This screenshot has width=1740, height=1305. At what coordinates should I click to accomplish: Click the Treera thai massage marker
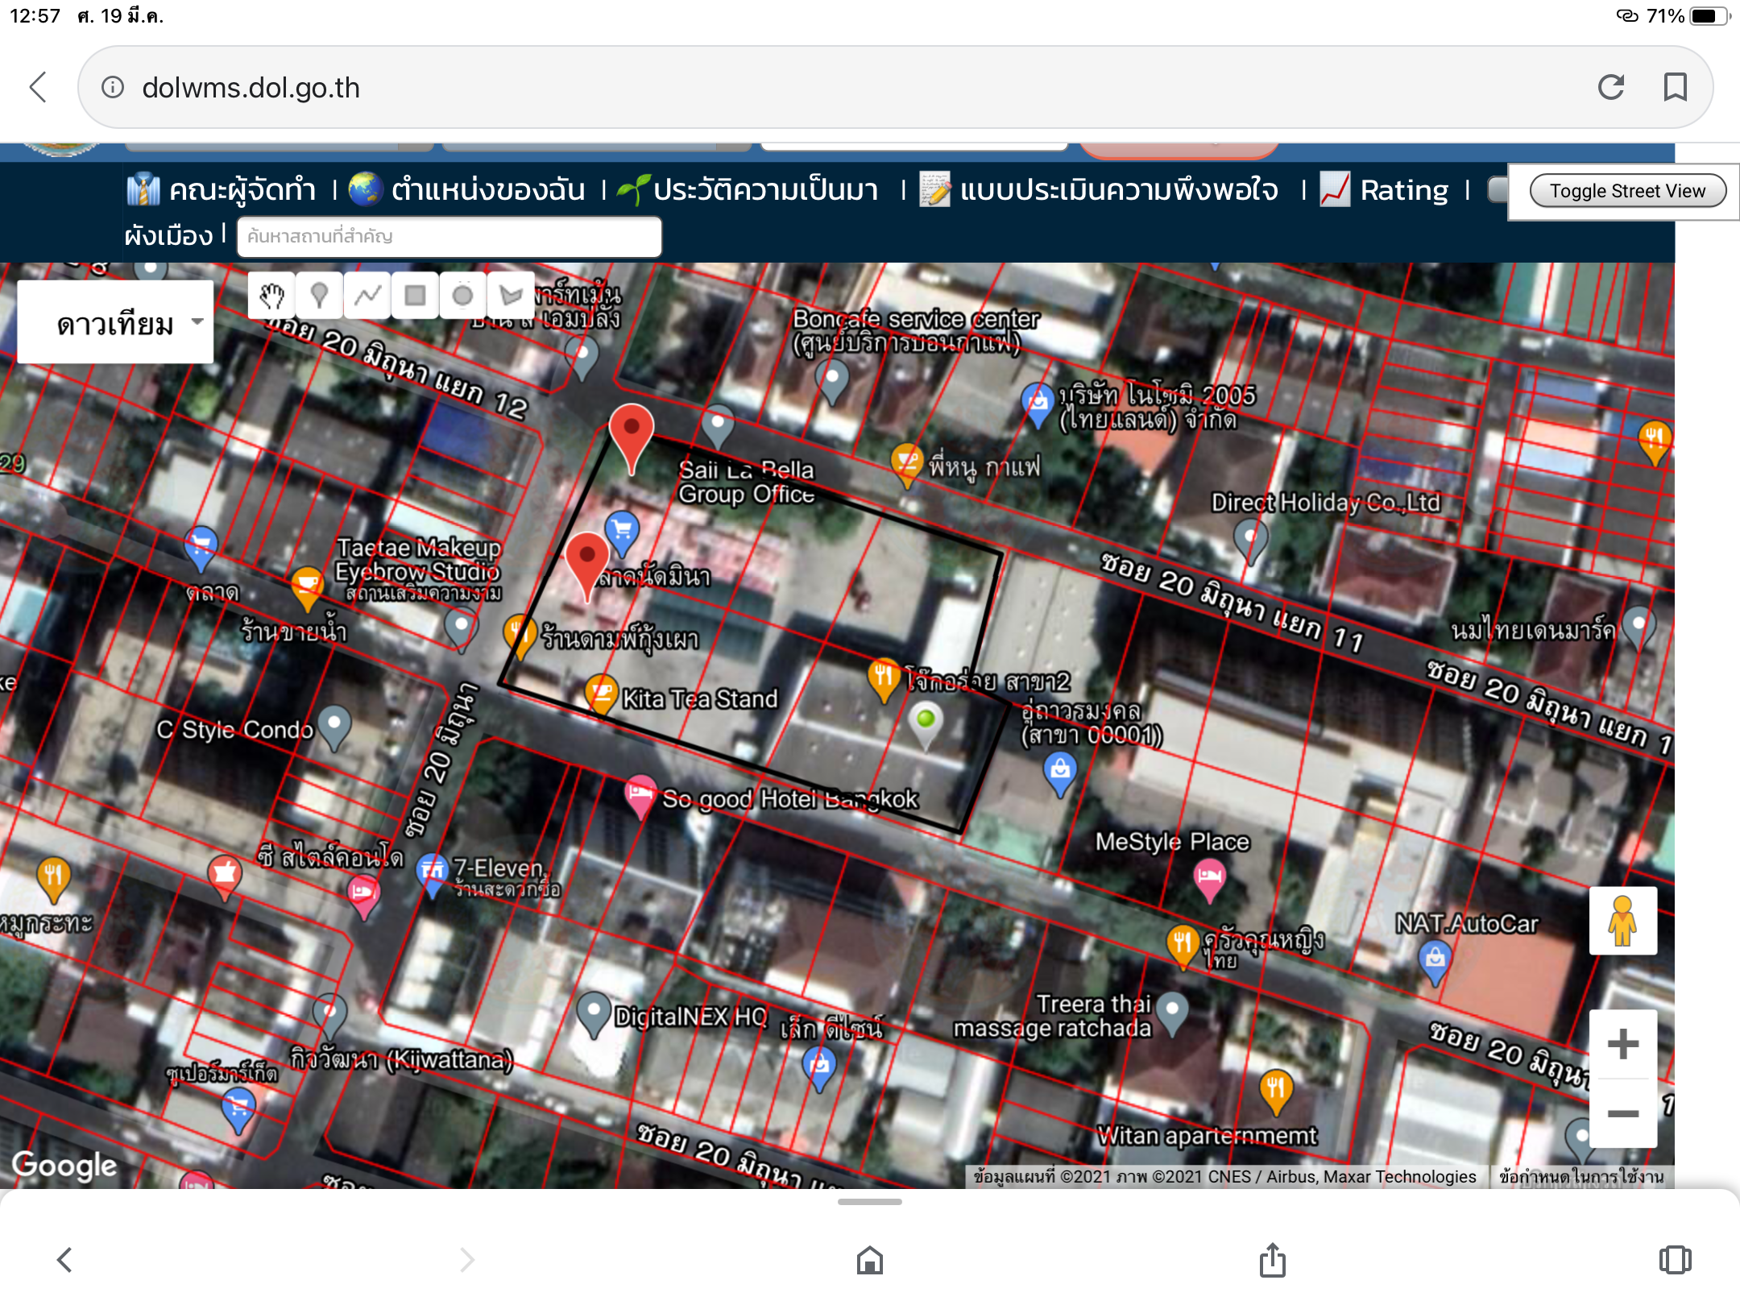[1172, 1015]
